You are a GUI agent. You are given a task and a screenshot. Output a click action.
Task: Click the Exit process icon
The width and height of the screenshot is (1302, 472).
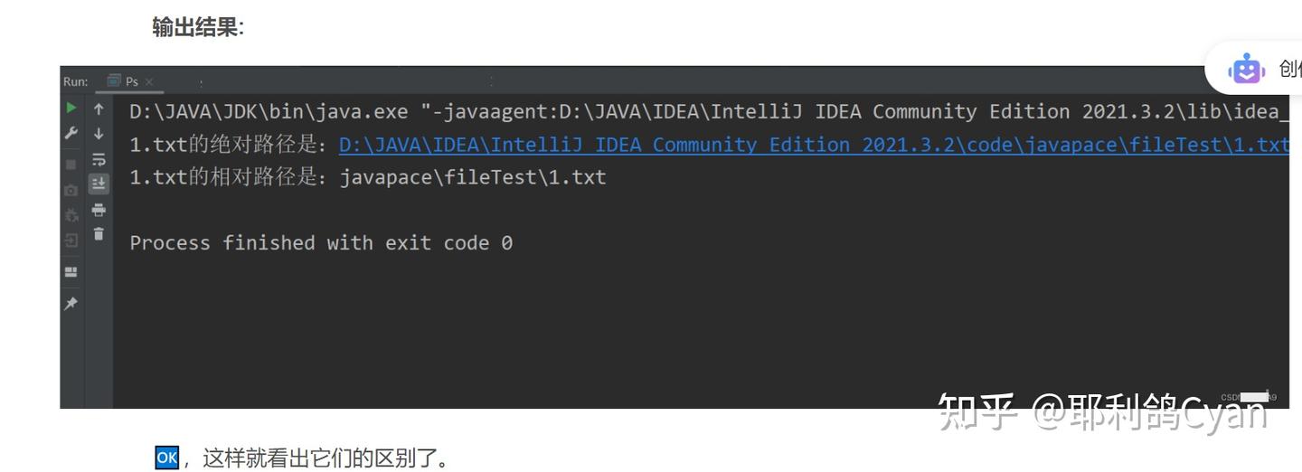(x=71, y=241)
